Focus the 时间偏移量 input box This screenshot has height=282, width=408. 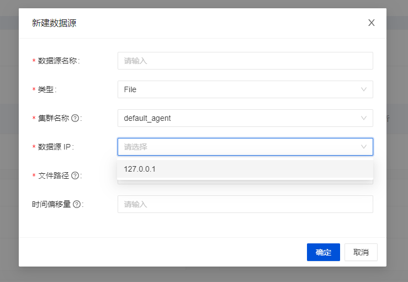pyautogui.click(x=245, y=204)
